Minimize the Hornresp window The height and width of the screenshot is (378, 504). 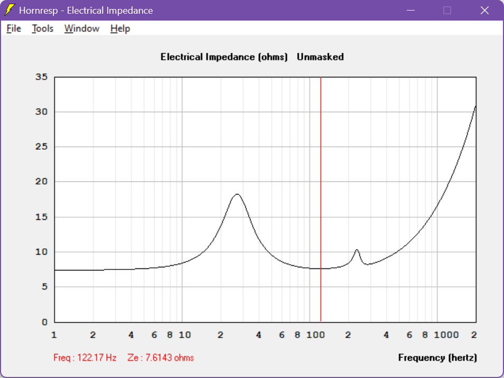click(x=410, y=10)
